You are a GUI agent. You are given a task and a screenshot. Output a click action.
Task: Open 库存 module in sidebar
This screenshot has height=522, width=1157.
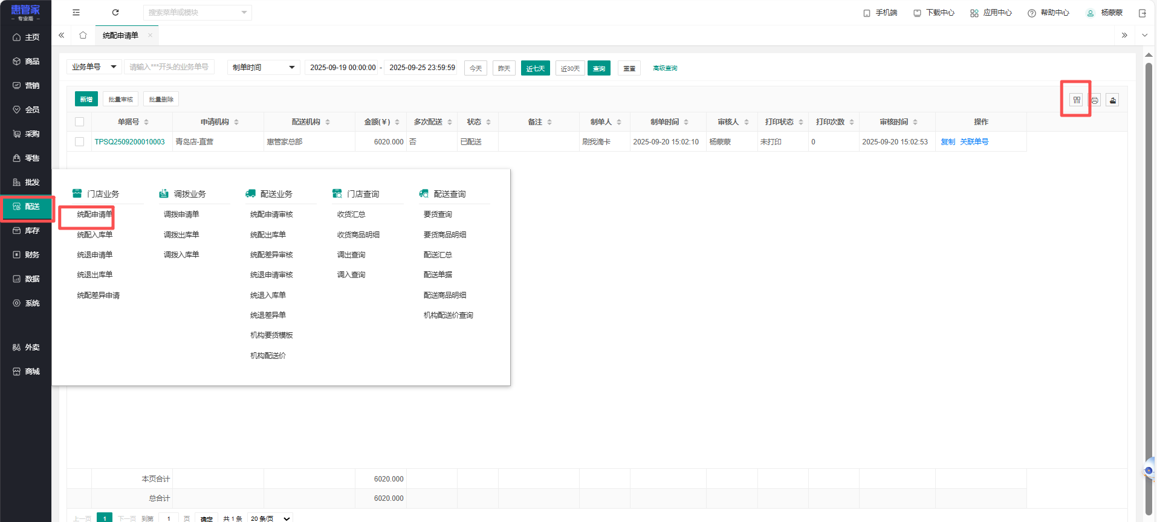click(x=26, y=231)
